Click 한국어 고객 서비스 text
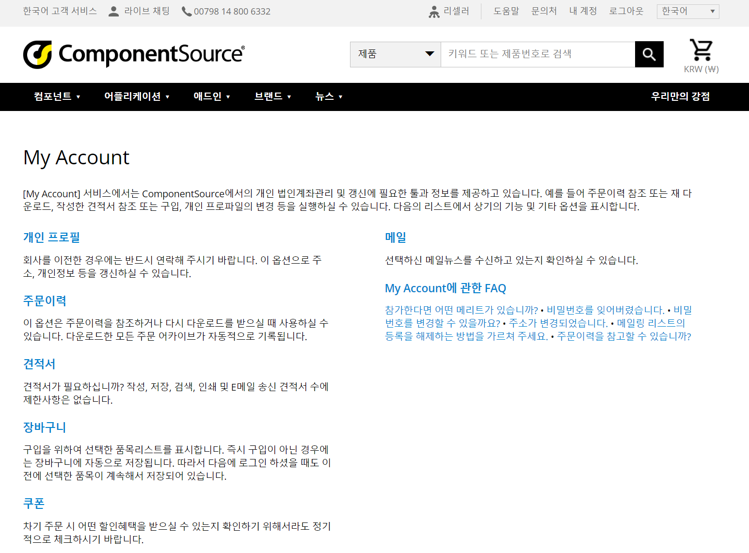The width and height of the screenshot is (749, 553). pos(60,11)
